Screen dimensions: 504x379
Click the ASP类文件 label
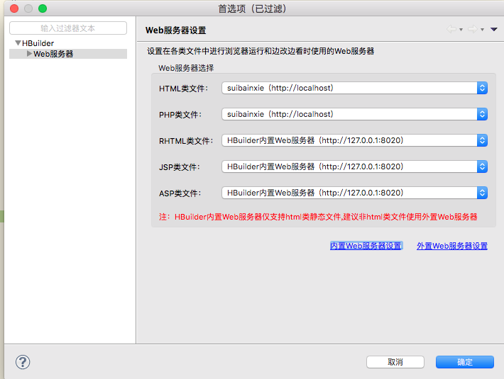(180, 193)
